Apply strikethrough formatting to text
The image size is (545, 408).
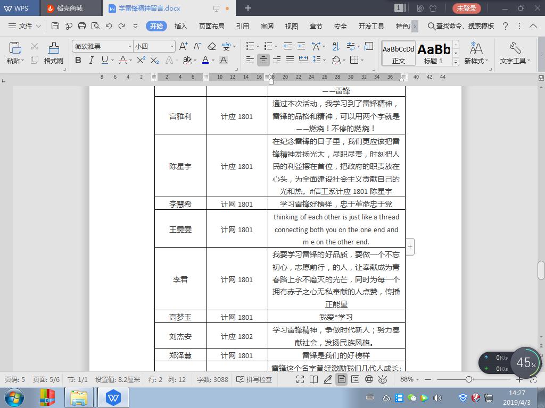[x=123, y=61]
